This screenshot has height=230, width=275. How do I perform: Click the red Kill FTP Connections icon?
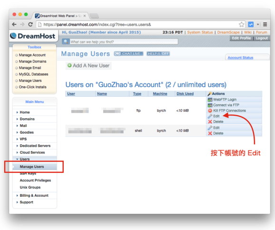click(x=210, y=110)
